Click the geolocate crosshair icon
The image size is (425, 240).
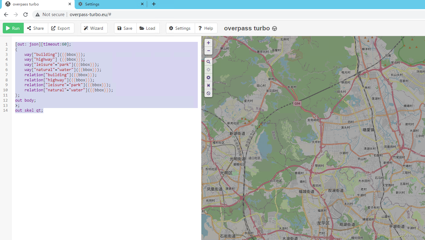[208, 69]
